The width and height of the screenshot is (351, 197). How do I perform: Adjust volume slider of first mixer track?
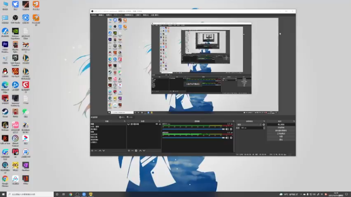coord(193,129)
